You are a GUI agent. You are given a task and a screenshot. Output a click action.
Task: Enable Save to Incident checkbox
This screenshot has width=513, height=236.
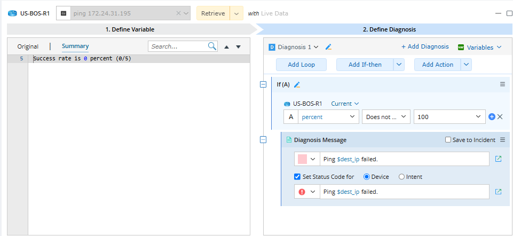click(x=448, y=140)
